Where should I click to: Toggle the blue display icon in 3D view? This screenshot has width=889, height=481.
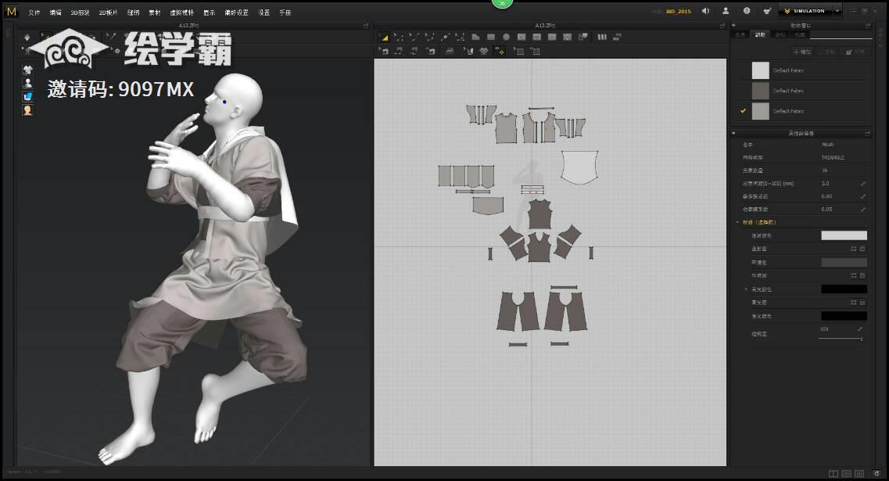tap(27, 97)
